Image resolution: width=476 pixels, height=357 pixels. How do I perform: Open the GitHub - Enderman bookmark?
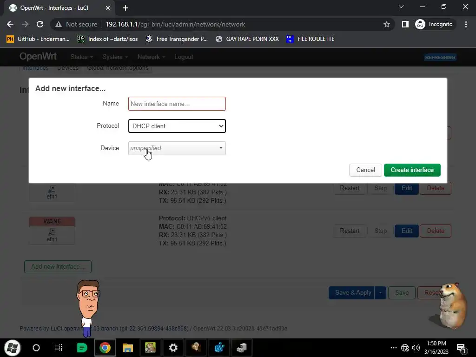(38, 39)
